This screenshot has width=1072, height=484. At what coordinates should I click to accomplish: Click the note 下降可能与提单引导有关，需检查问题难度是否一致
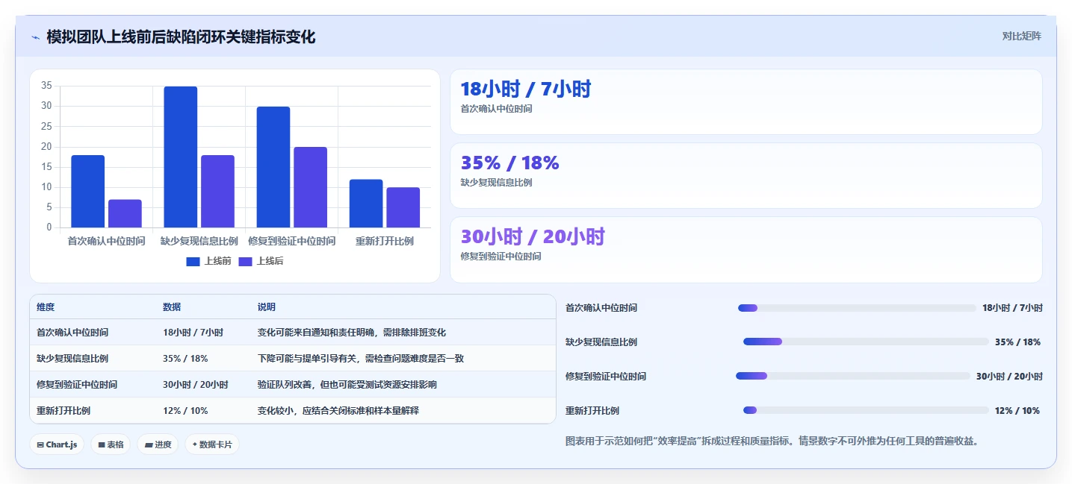click(x=361, y=359)
